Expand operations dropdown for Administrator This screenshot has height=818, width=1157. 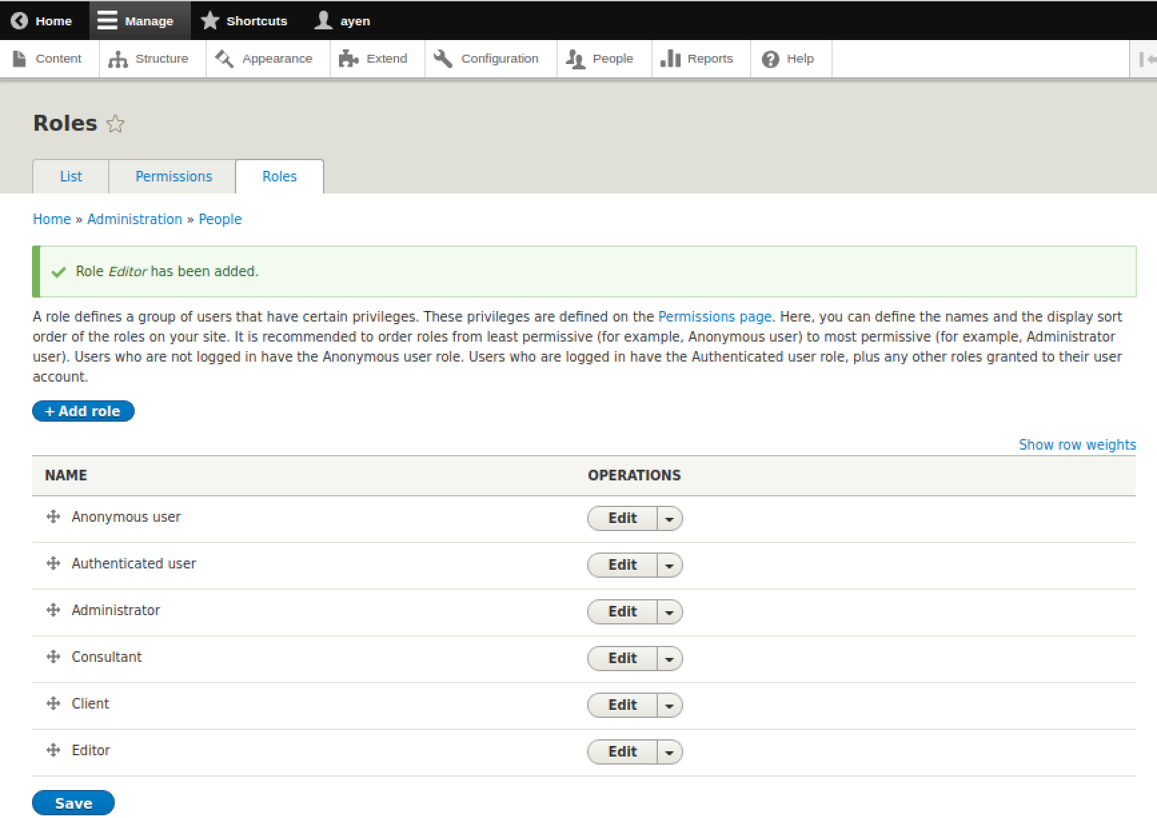669,612
